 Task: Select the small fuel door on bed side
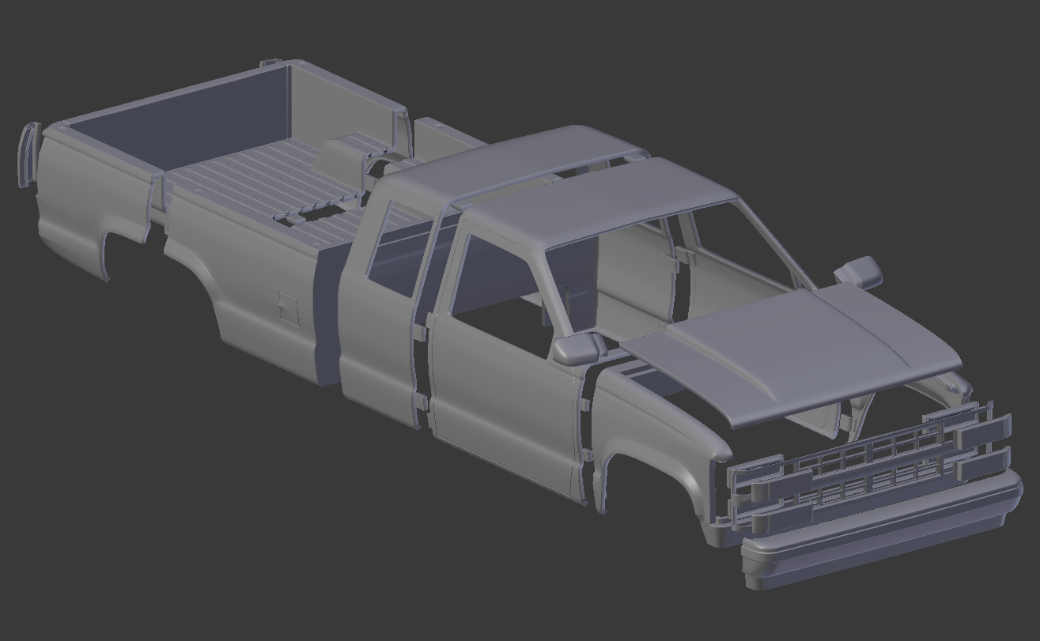[287, 309]
